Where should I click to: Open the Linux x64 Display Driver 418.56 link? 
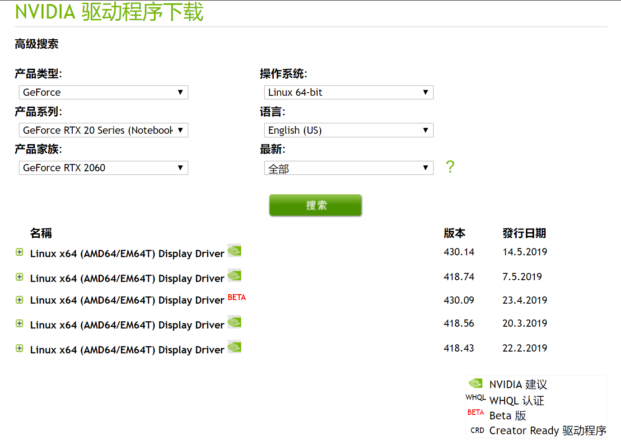click(x=127, y=325)
